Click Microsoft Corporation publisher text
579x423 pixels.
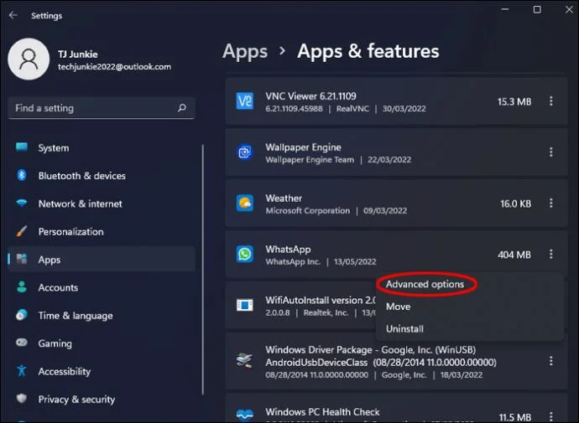pos(308,211)
